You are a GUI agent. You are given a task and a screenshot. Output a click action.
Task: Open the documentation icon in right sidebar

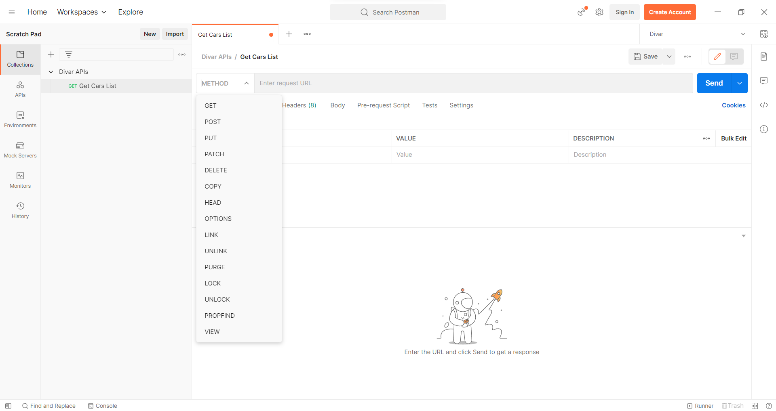pyautogui.click(x=764, y=57)
